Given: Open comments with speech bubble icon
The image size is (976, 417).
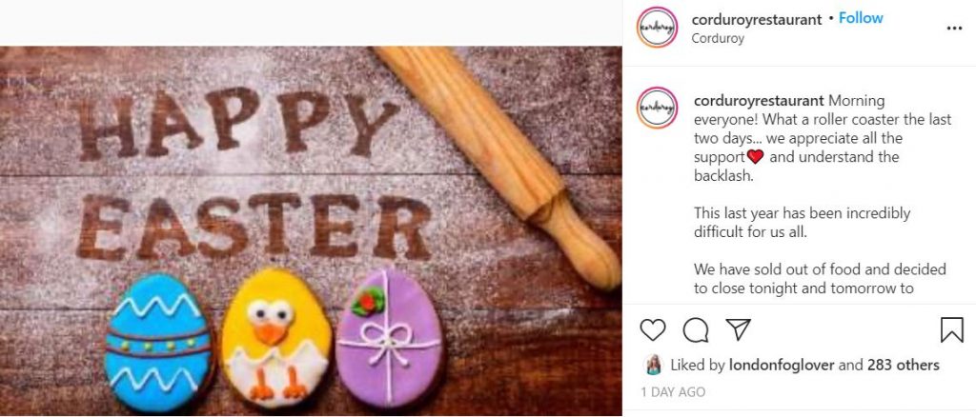Looking at the screenshot, I should pos(696,329).
